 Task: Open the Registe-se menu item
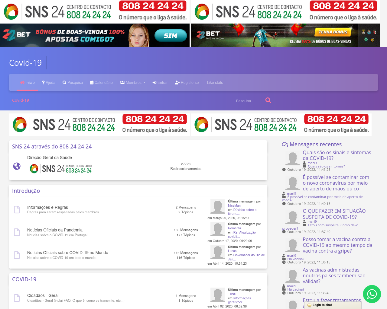(187, 82)
